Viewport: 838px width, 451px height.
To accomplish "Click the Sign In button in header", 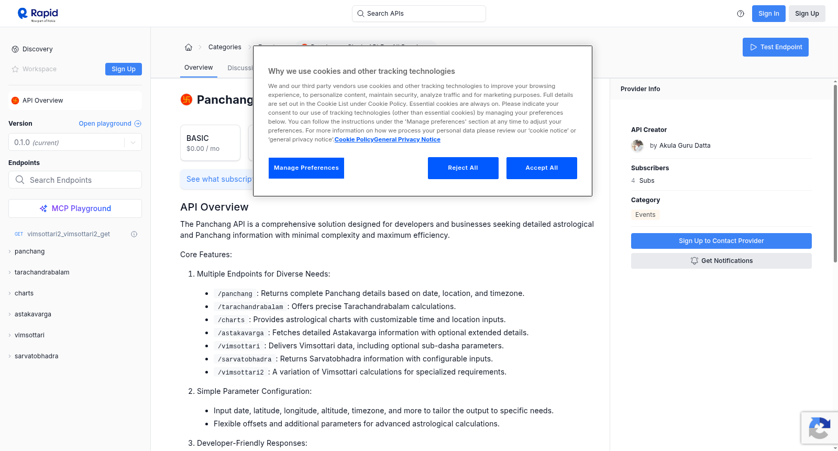I will click(769, 14).
